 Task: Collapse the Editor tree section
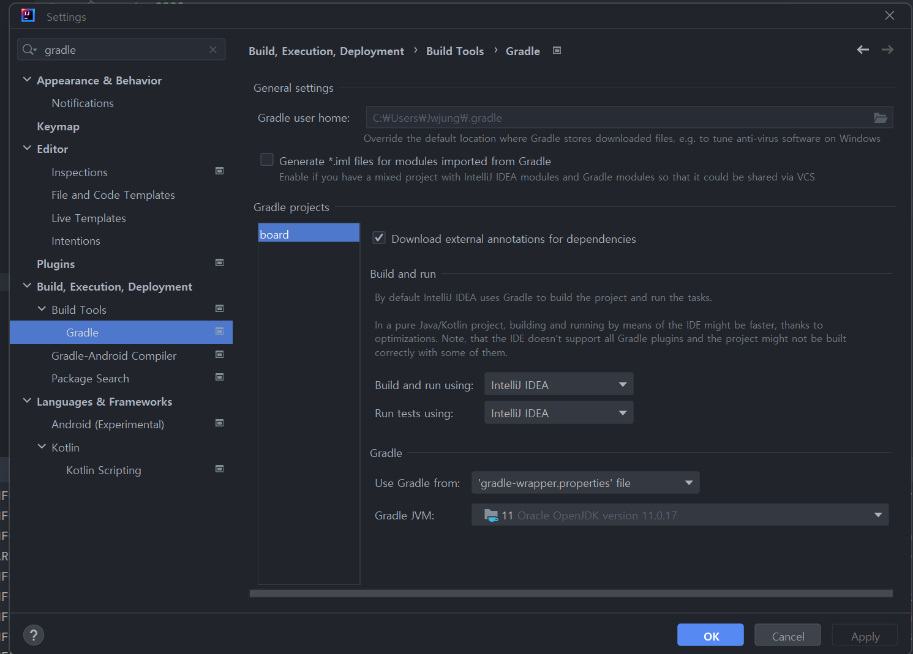click(x=27, y=148)
